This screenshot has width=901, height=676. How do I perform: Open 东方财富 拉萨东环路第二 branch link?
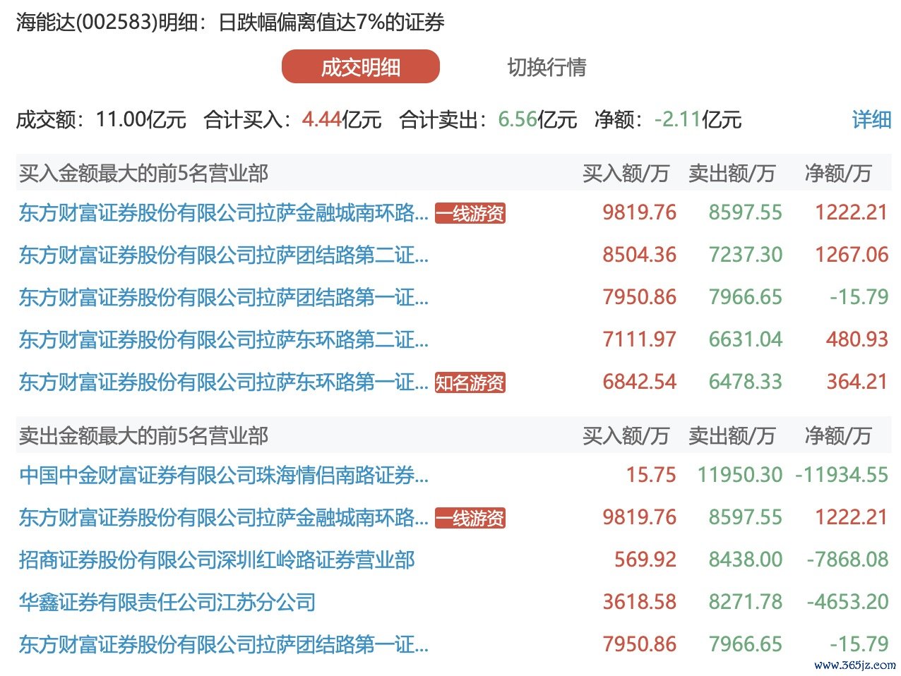(x=223, y=340)
